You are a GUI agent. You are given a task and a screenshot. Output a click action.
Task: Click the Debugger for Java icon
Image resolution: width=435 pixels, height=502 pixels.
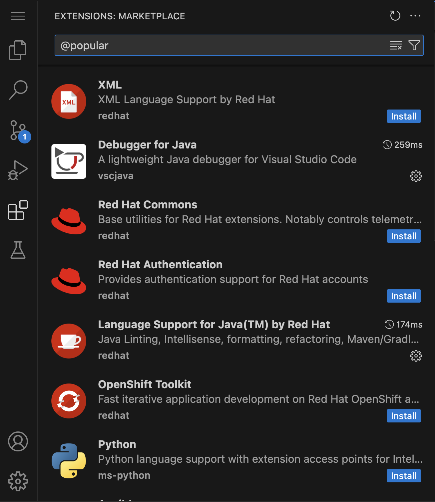pos(69,161)
